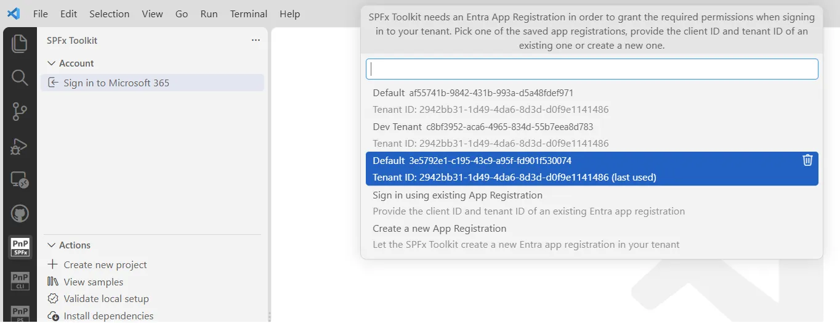Image resolution: width=840 pixels, height=323 pixels.
Task: Select the PnP SPFx Toolkit icon
Action: 20,247
